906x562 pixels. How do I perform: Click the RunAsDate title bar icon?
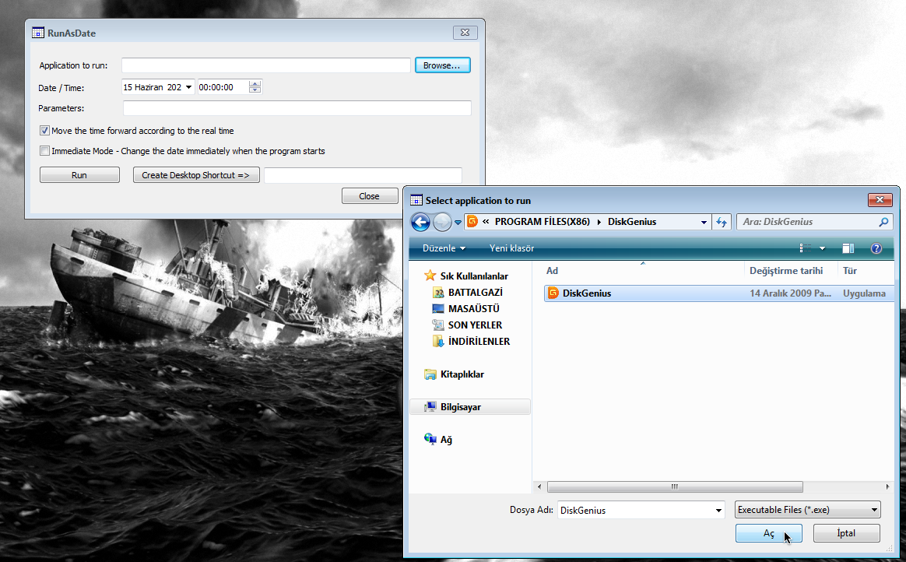point(38,33)
